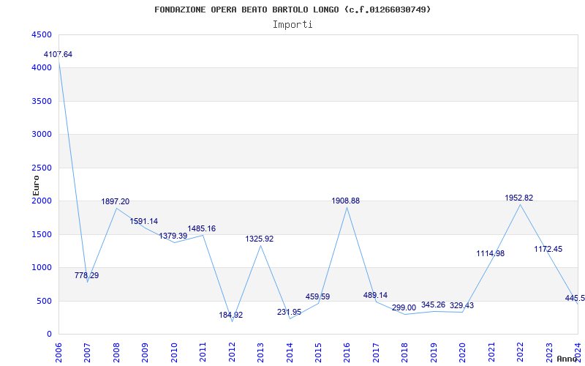Select the 1000 y-axis value
This screenshot has height=366, width=585.
click(40, 268)
